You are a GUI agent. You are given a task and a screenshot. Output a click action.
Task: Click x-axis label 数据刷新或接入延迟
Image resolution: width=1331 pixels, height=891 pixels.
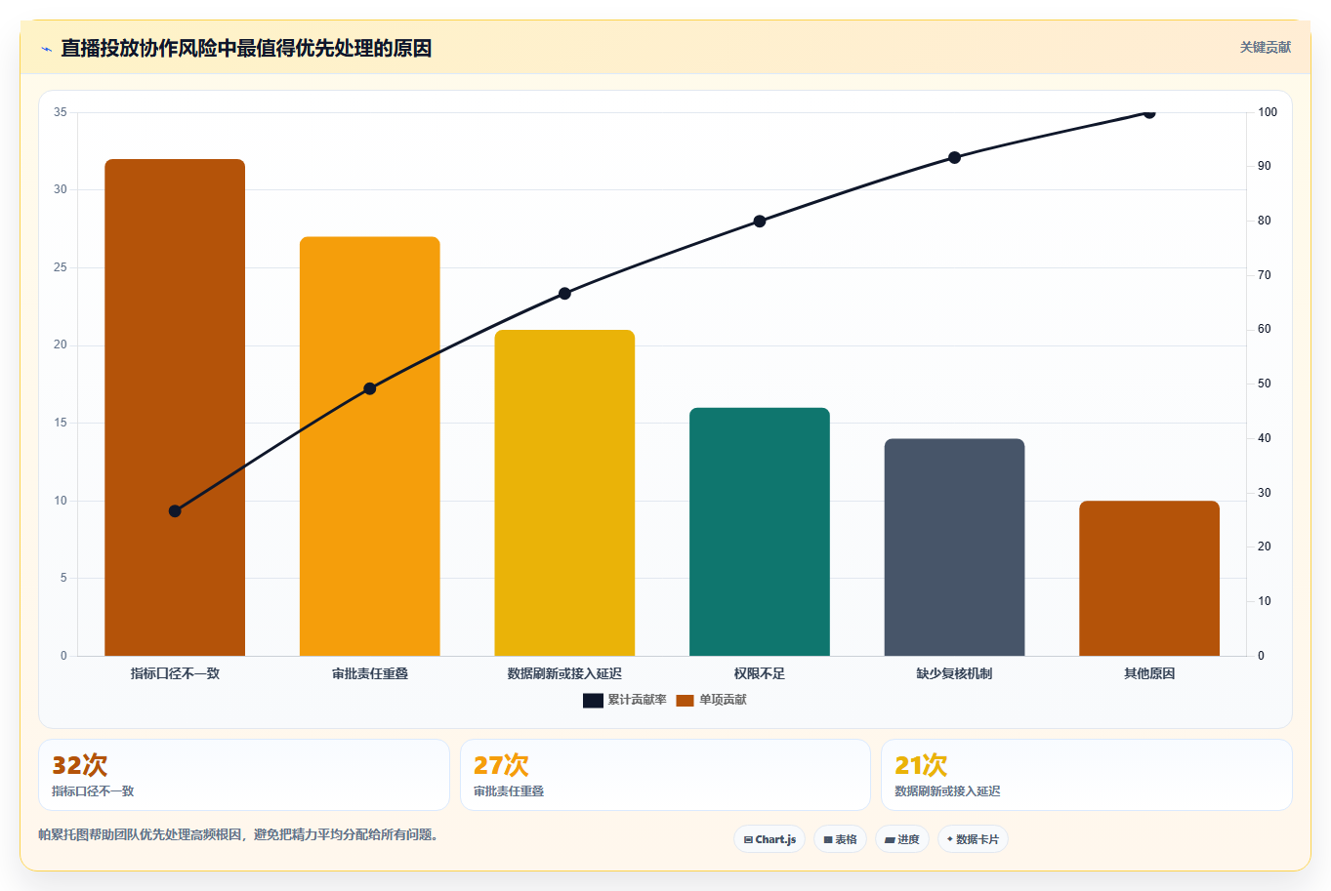coord(564,673)
